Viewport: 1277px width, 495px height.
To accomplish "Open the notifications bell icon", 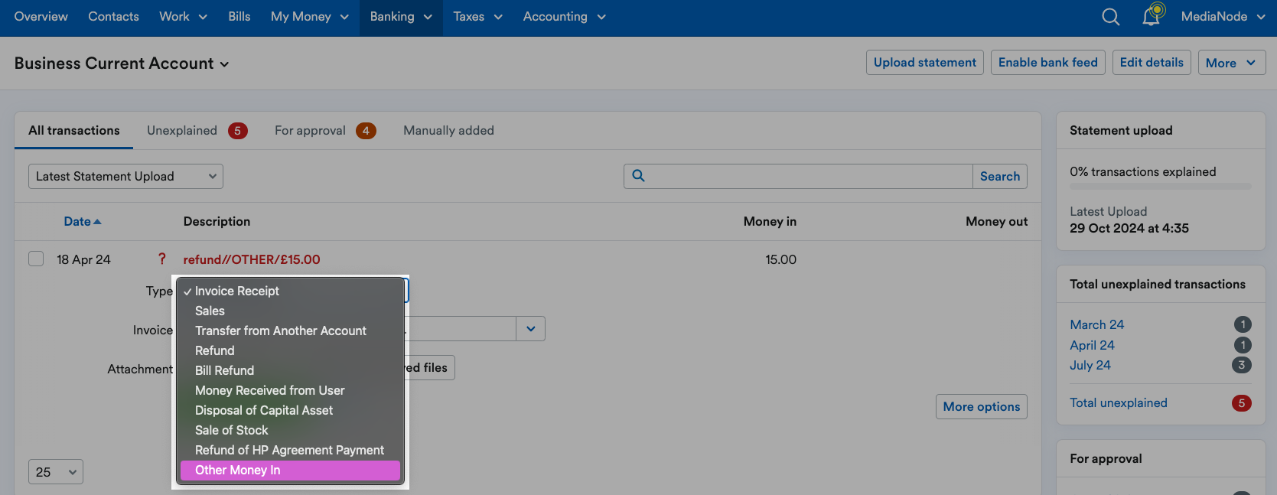I will coord(1153,15).
